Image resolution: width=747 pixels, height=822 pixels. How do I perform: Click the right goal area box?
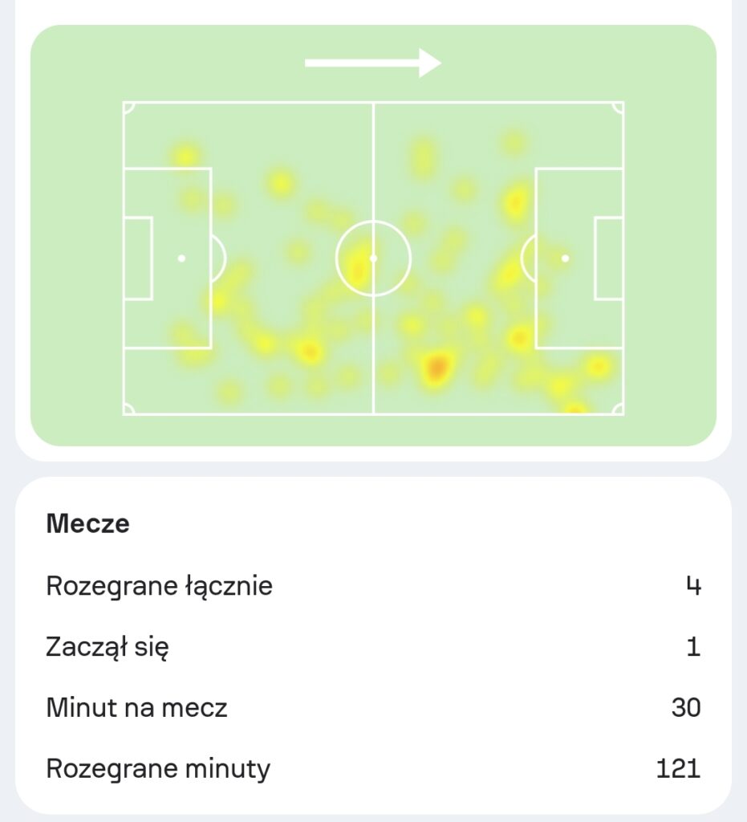[609, 258]
